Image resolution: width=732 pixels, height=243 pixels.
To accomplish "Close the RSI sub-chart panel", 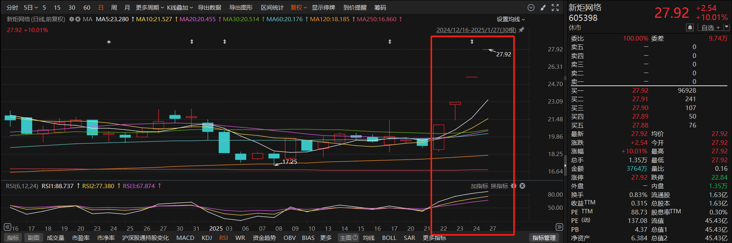I will (x=522, y=186).
